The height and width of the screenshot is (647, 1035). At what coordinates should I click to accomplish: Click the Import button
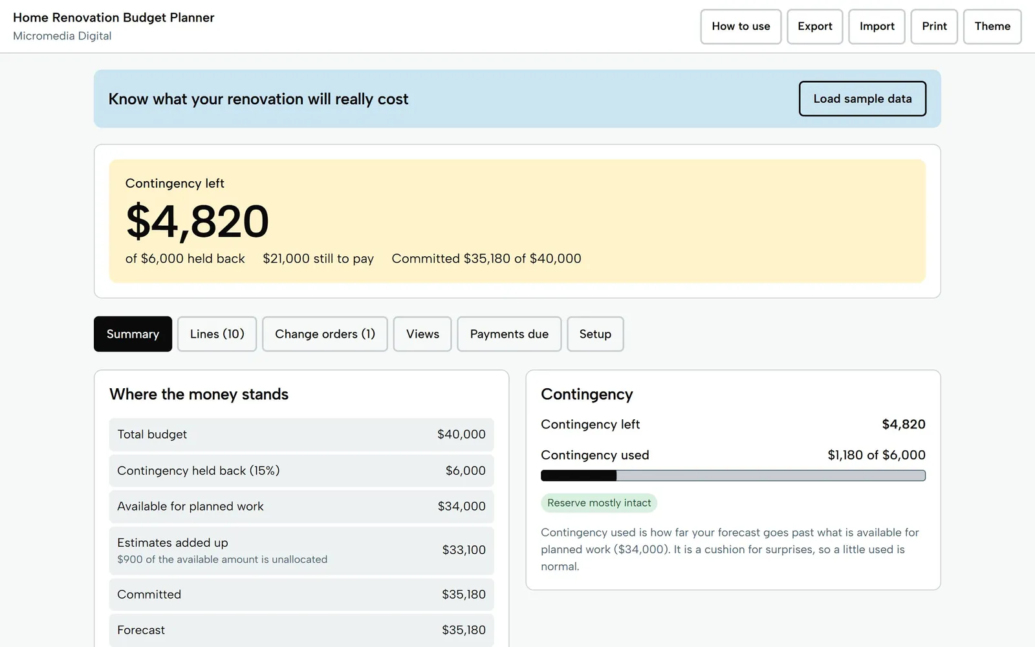pos(877,27)
